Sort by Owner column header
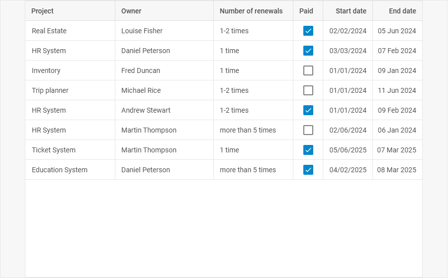Image resolution: width=448 pixels, height=278 pixels. click(x=164, y=11)
